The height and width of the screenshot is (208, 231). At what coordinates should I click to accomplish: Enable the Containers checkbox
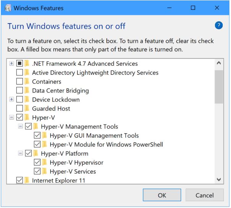(19, 81)
